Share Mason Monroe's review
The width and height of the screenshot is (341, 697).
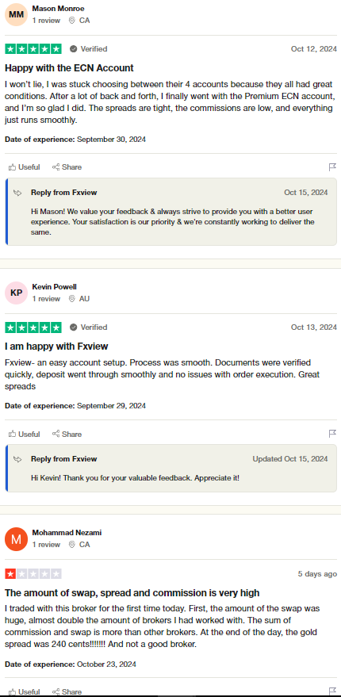click(x=67, y=167)
